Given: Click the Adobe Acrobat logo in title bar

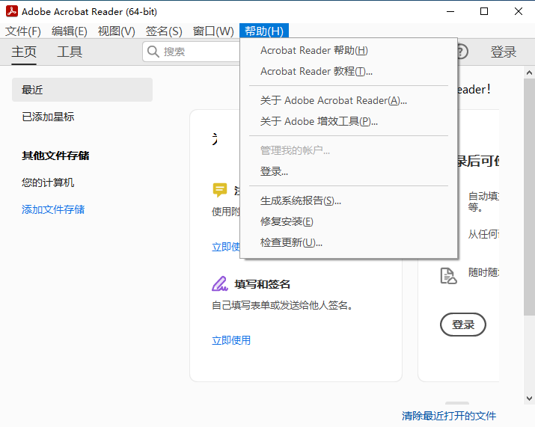Looking at the screenshot, I should 12,11.
